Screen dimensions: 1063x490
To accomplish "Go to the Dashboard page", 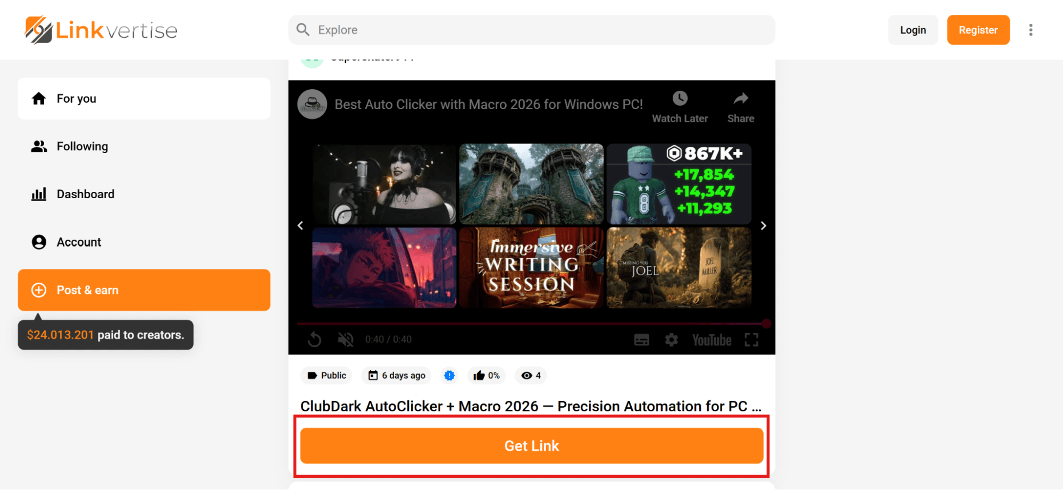I will tap(144, 195).
